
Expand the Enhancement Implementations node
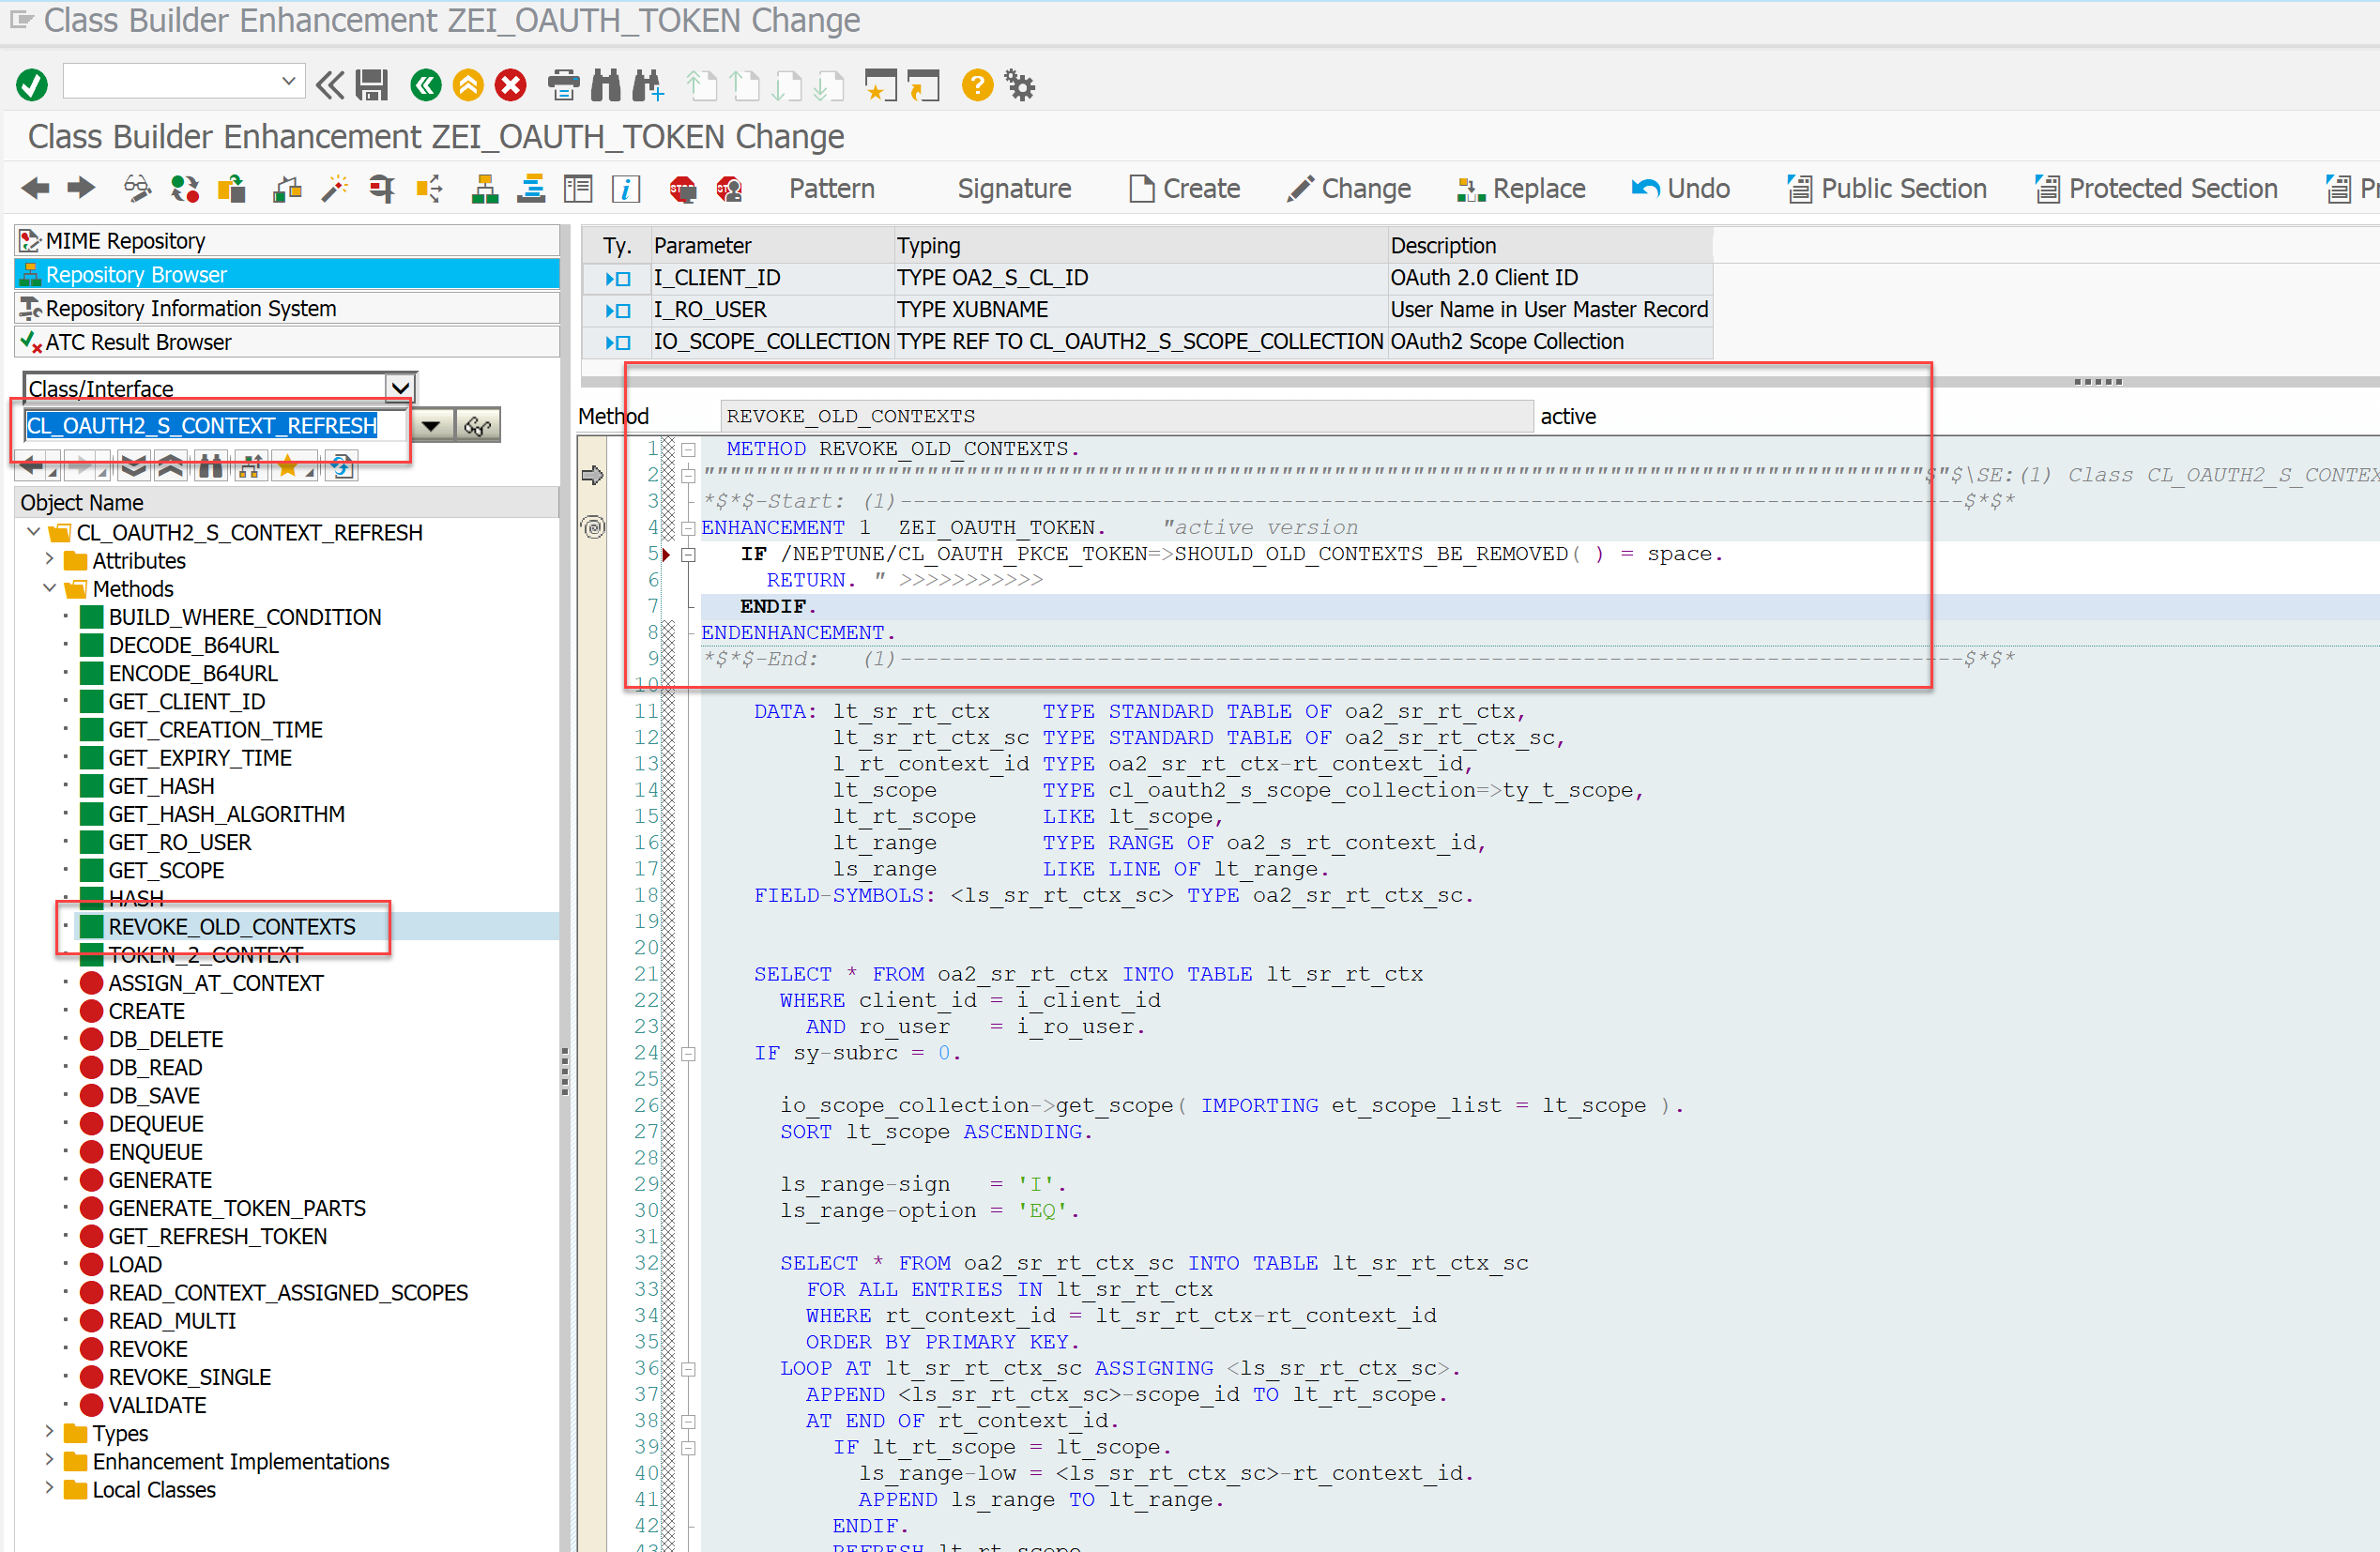49,1461
